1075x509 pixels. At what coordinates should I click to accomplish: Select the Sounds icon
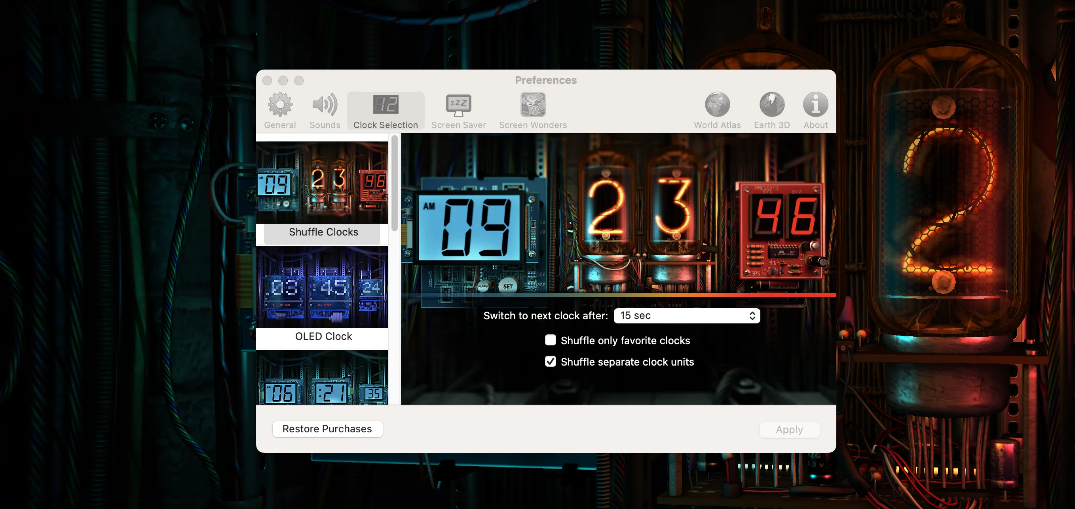click(x=325, y=109)
